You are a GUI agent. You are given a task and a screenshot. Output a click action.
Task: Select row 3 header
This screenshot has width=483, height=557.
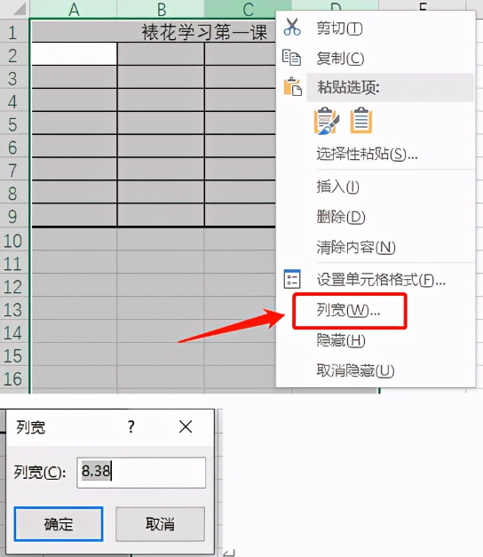click(12, 78)
